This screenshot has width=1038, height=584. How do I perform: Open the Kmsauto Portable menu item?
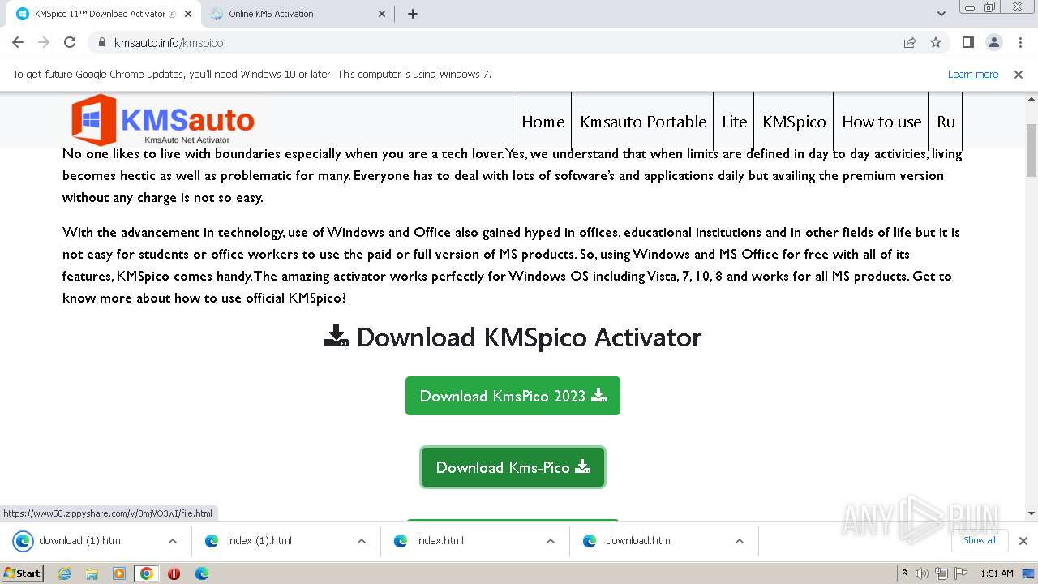point(643,122)
